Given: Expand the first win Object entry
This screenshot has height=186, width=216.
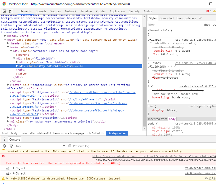Looking at the screenshot, I should [14, 168].
